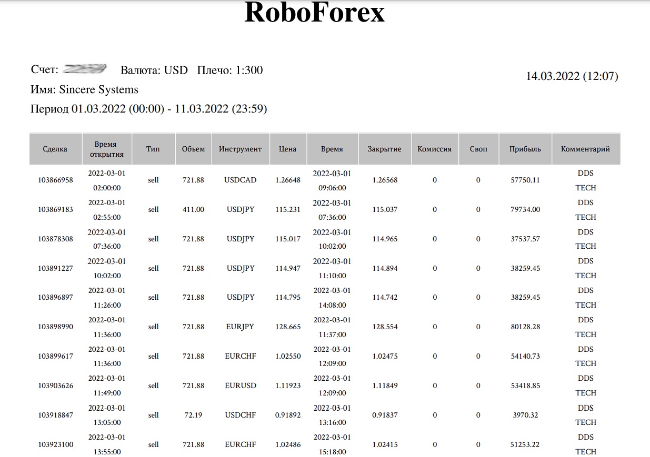Image resolution: width=650 pixels, height=457 pixels.
Task: Click the Сделка column header
Action: pyautogui.click(x=55, y=149)
